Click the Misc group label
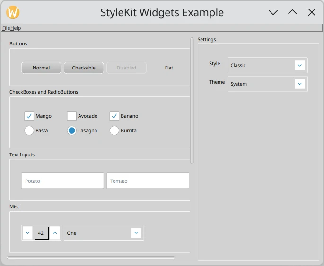 coord(15,206)
